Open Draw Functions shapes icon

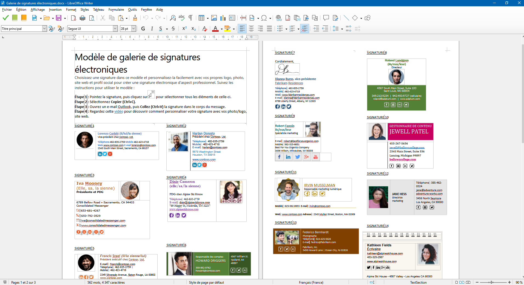[368, 18]
